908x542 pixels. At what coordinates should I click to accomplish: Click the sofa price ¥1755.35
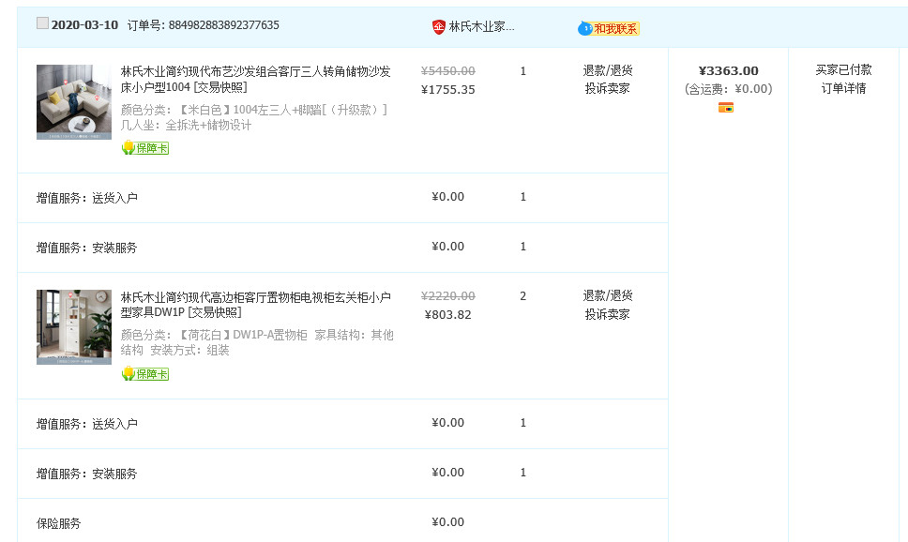(x=447, y=90)
